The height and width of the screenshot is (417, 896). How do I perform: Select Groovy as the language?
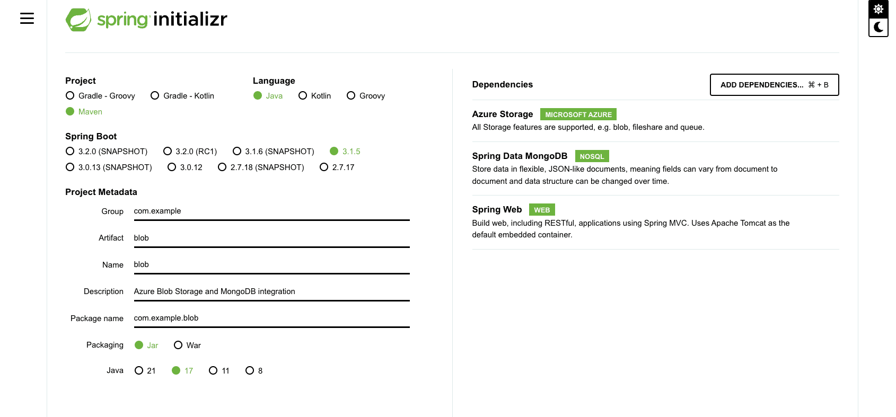point(351,96)
